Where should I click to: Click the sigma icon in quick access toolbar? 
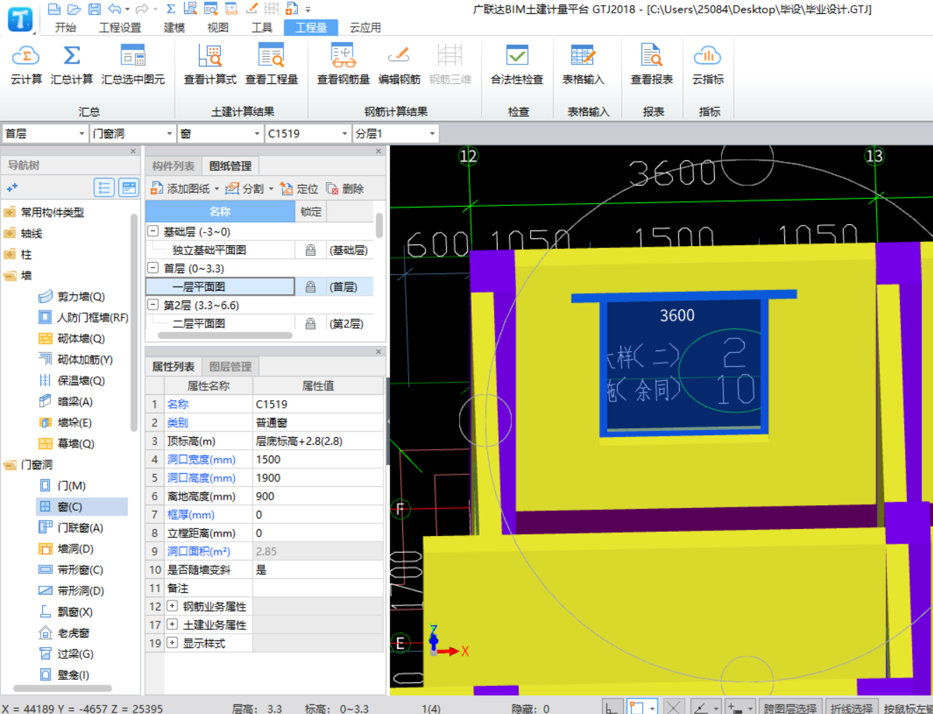[170, 9]
